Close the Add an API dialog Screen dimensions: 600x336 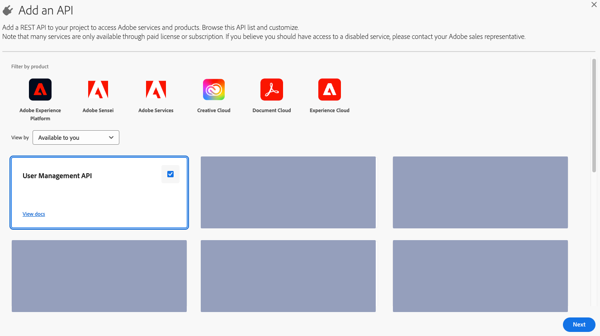coord(594,5)
